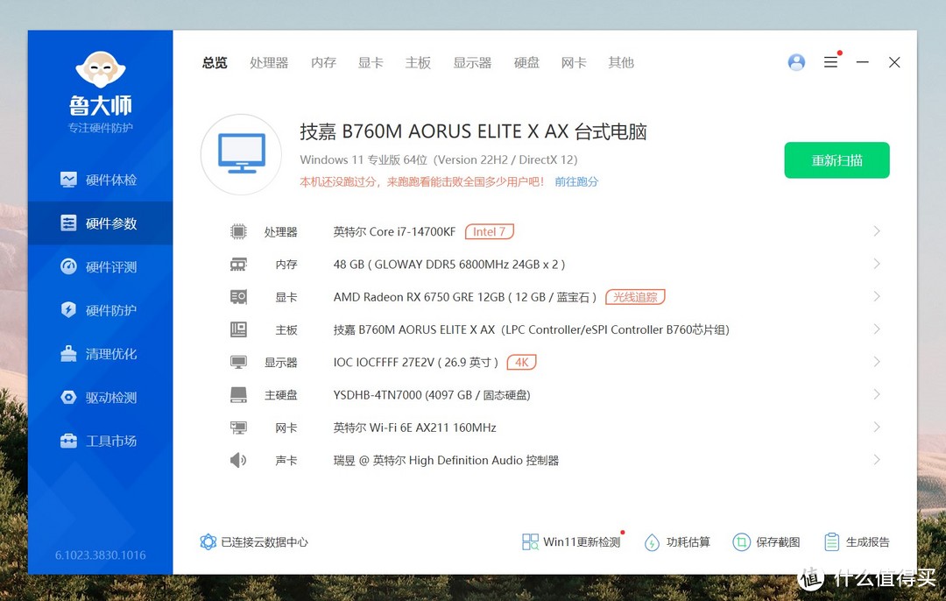Expand the 显示器 row chevron
Image resolution: width=946 pixels, height=601 pixels.
coord(877,362)
